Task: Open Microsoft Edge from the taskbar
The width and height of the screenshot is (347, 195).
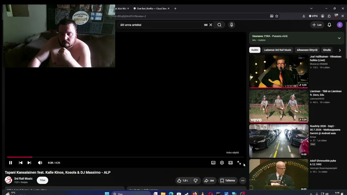Action: point(171,194)
